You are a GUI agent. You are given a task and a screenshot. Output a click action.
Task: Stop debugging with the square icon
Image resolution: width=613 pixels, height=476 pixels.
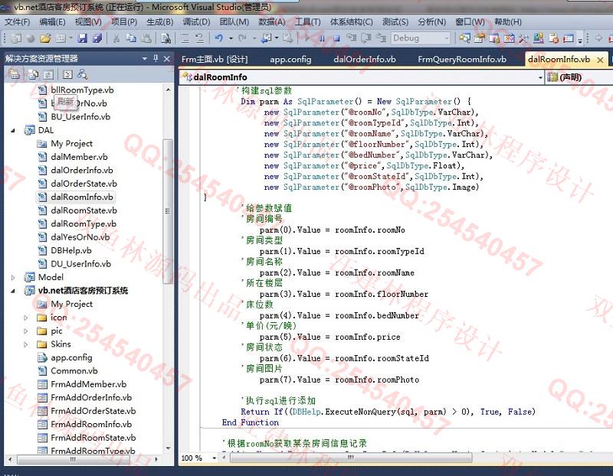pyautogui.click(x=336, y=38)
